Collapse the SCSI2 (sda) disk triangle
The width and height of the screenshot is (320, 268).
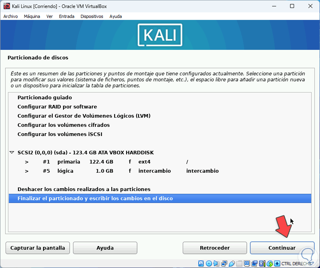click(x=12, y=152)
